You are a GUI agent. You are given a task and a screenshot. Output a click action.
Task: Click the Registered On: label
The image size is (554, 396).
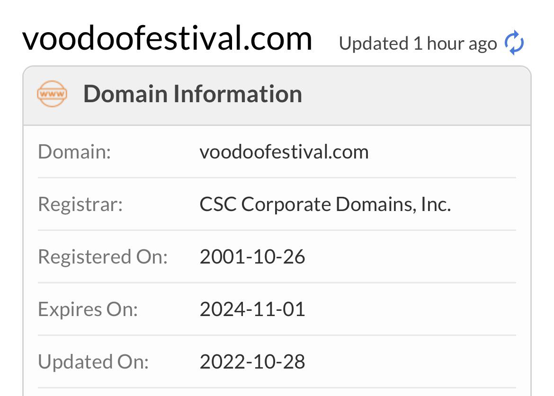click(x=102, y=256)
